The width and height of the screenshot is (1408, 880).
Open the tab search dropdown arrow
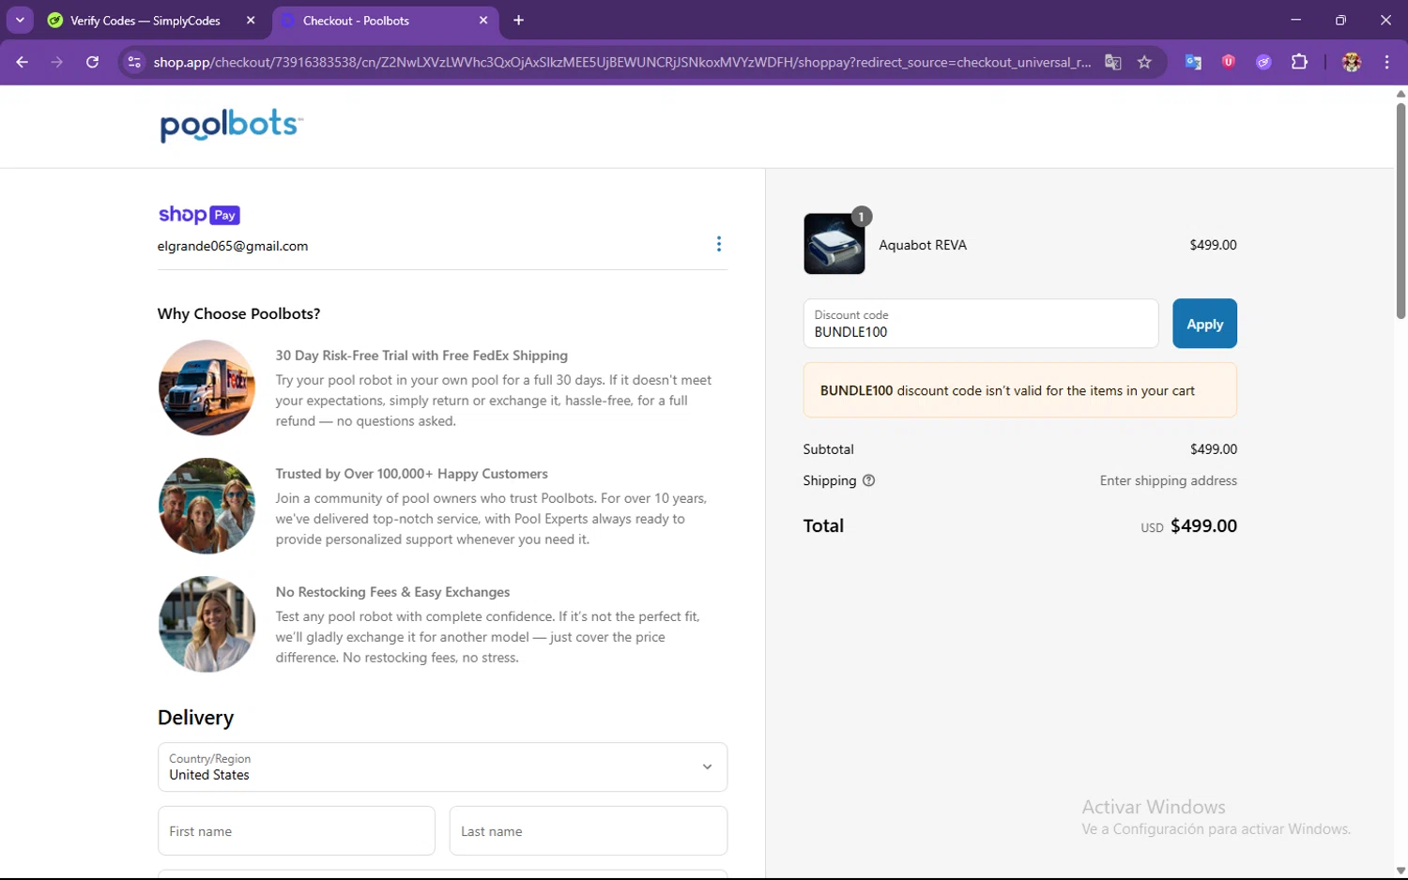coord(20,20)
